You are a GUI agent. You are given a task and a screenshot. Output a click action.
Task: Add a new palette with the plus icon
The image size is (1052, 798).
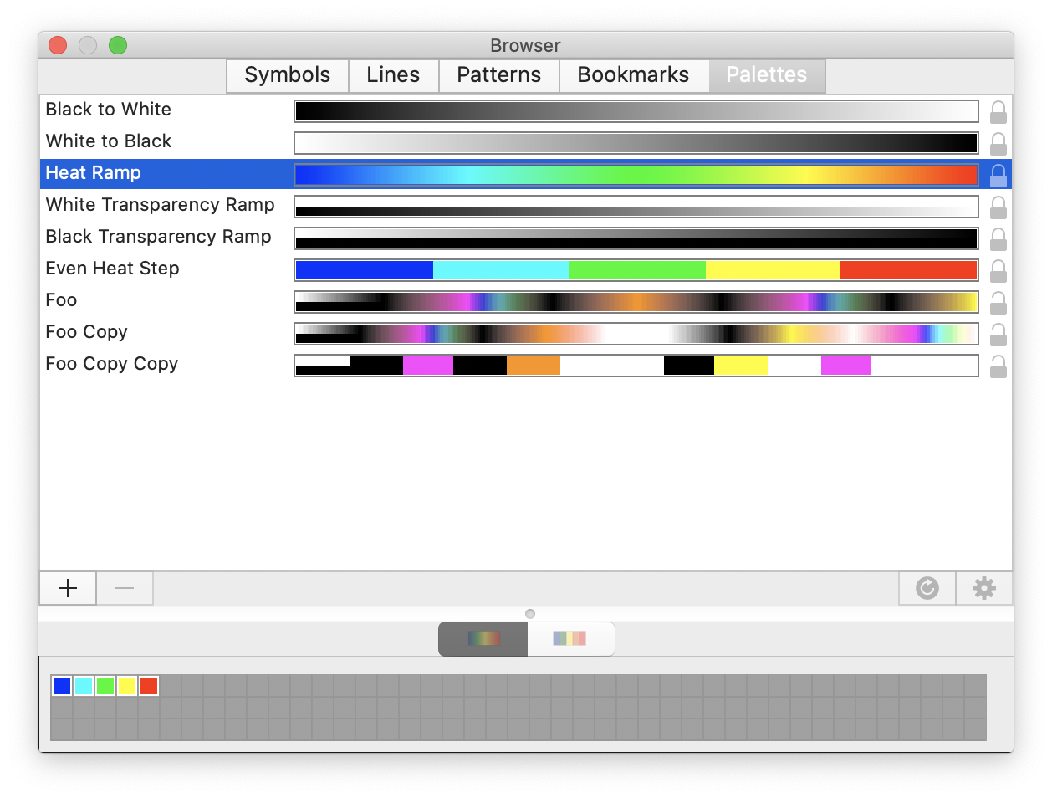(x=67, y=588)
